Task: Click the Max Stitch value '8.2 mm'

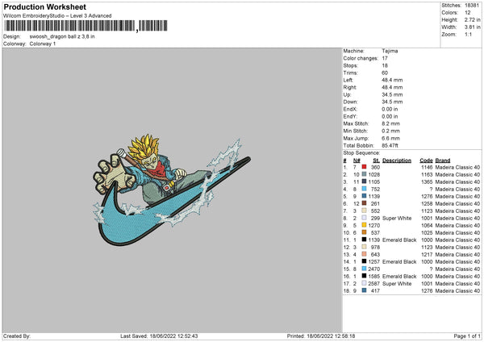Action: [x=390, y=123]
